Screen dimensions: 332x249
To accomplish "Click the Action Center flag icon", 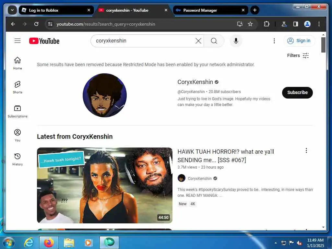I will (291, 243).
